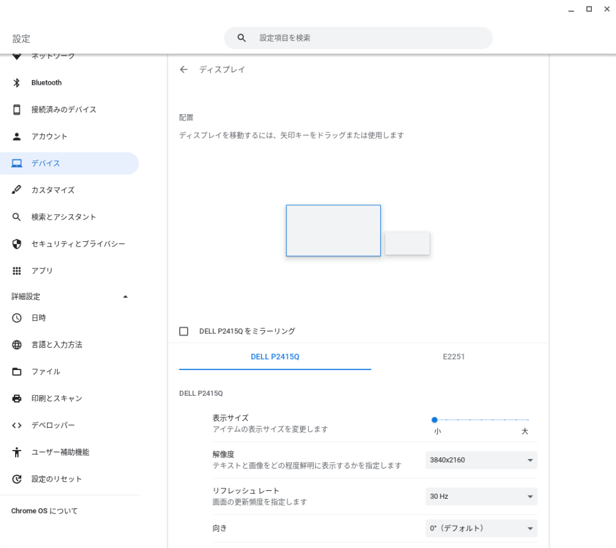Select the small secondary display rectangle

(407, 243)
